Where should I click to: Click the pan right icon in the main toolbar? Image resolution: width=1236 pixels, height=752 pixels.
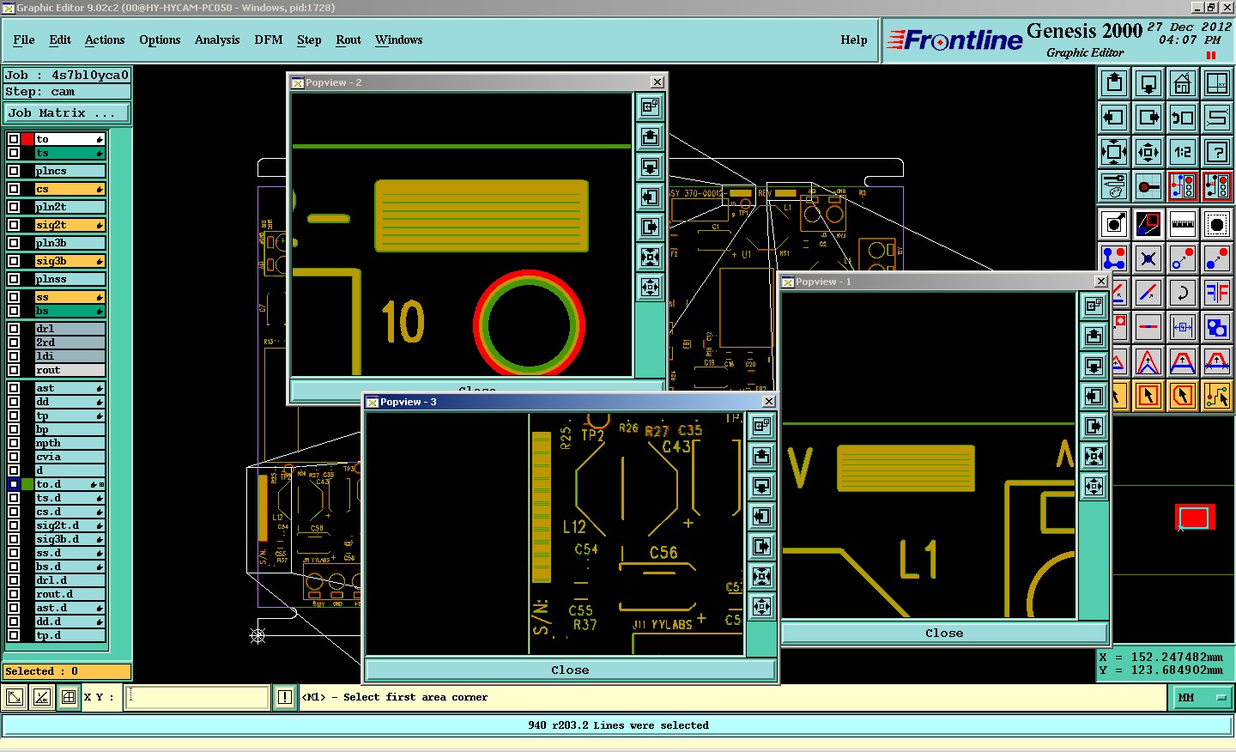coord(1148,118)
